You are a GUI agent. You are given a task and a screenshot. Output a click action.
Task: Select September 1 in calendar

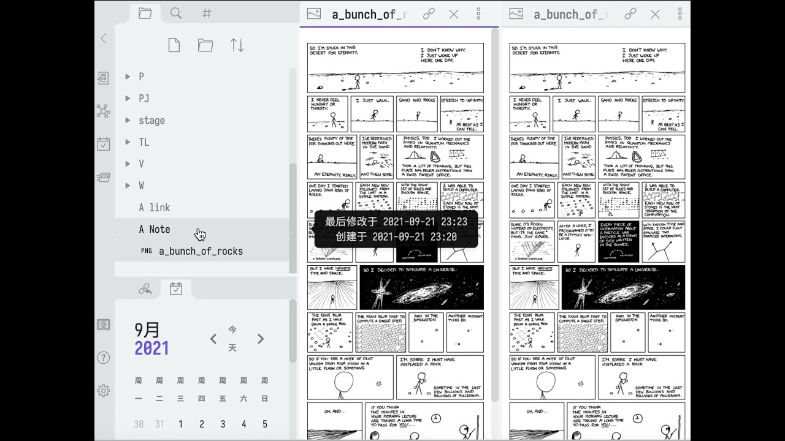click(x=180, y=424)
